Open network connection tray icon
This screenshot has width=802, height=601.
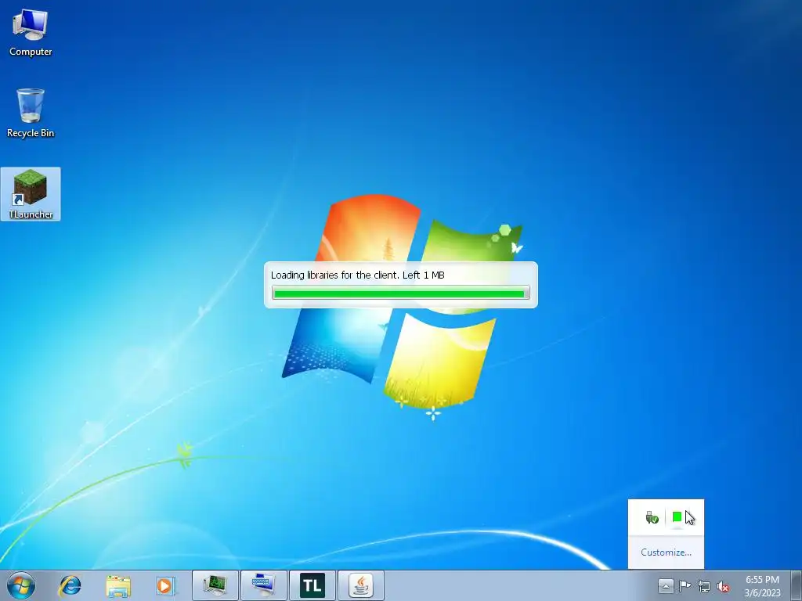(704, 586)
